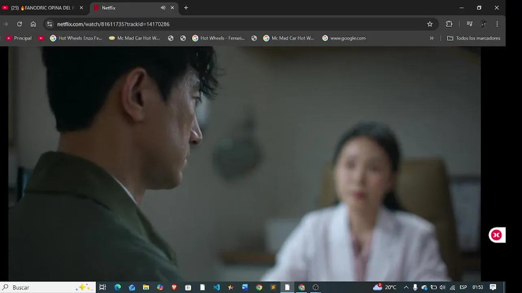
Task: Switch the ESP input language
Action: 463,287
